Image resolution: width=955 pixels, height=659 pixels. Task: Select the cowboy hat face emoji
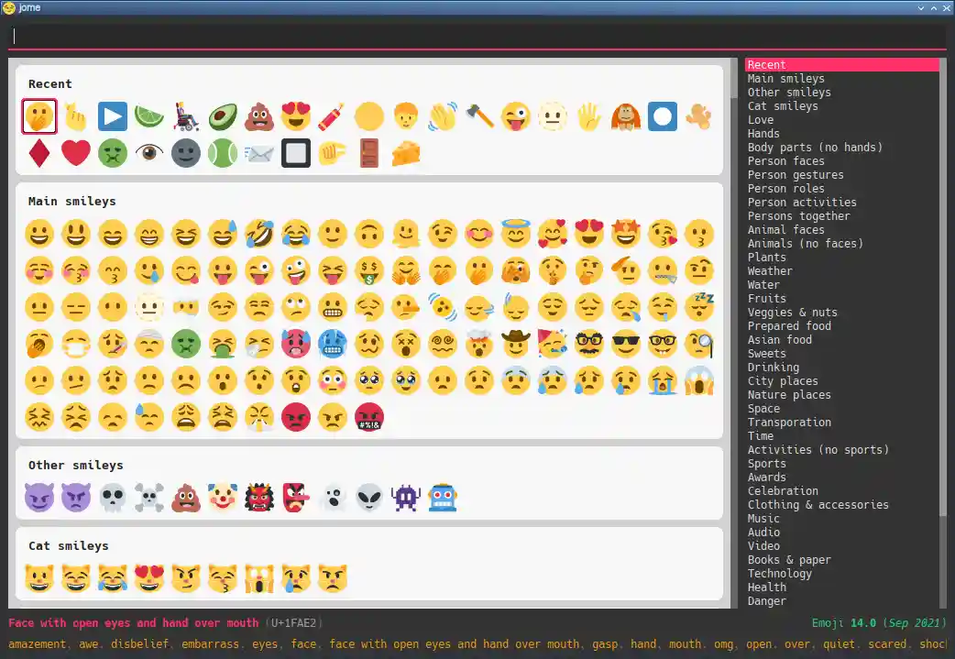click(x=516, y=344)
